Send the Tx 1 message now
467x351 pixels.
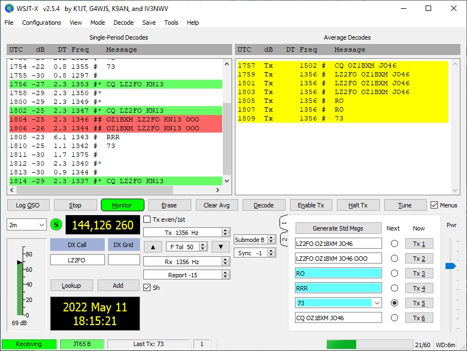click(419, 244)
